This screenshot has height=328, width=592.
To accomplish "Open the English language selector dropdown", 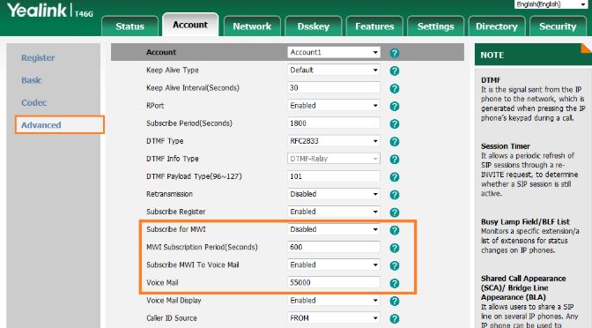I will click(551, 4).
